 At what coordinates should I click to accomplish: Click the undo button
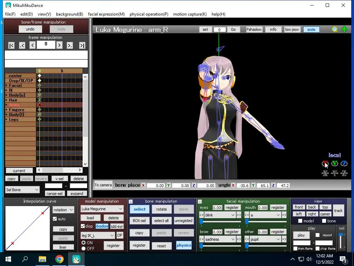(x=30, y=29)
